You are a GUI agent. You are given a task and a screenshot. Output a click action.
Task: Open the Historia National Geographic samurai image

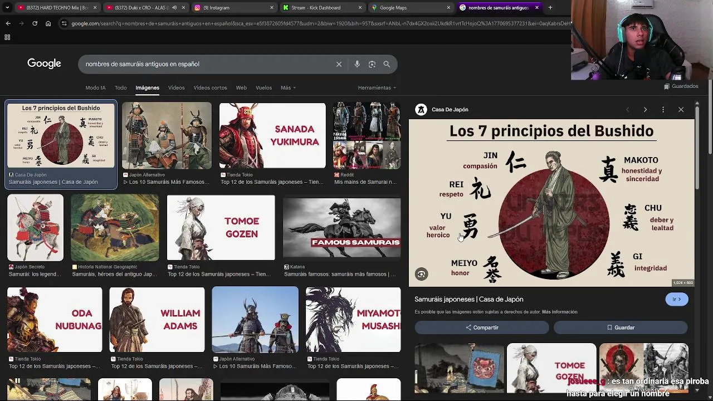point(115,227)
